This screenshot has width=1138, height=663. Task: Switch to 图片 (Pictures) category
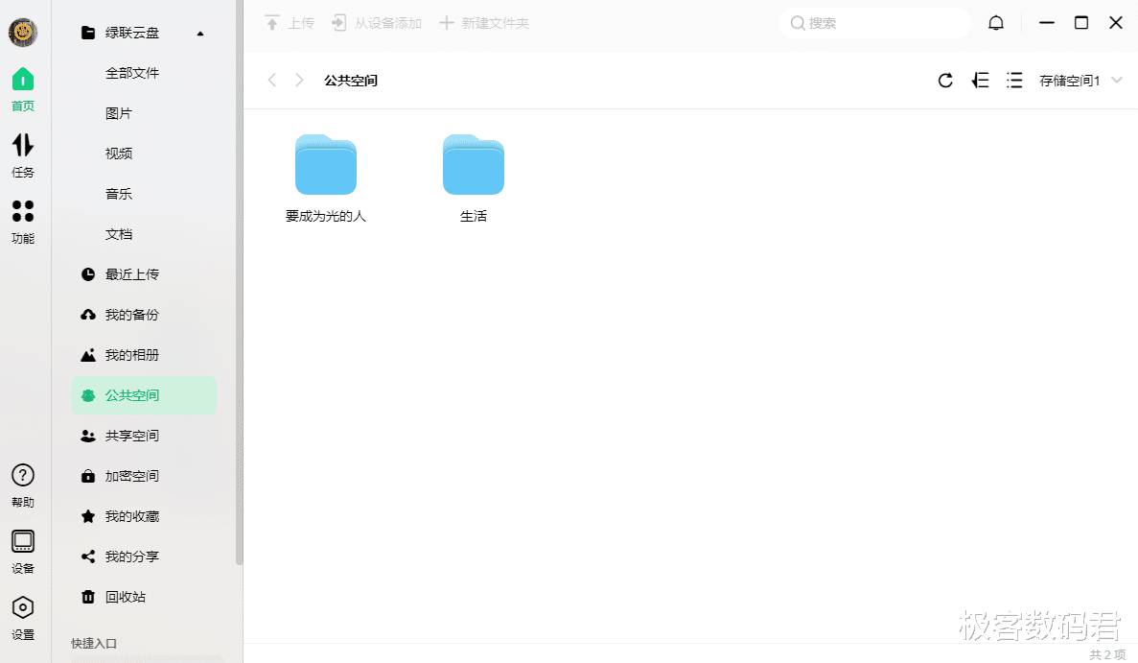pyautogui.click(x=119, y=112)
